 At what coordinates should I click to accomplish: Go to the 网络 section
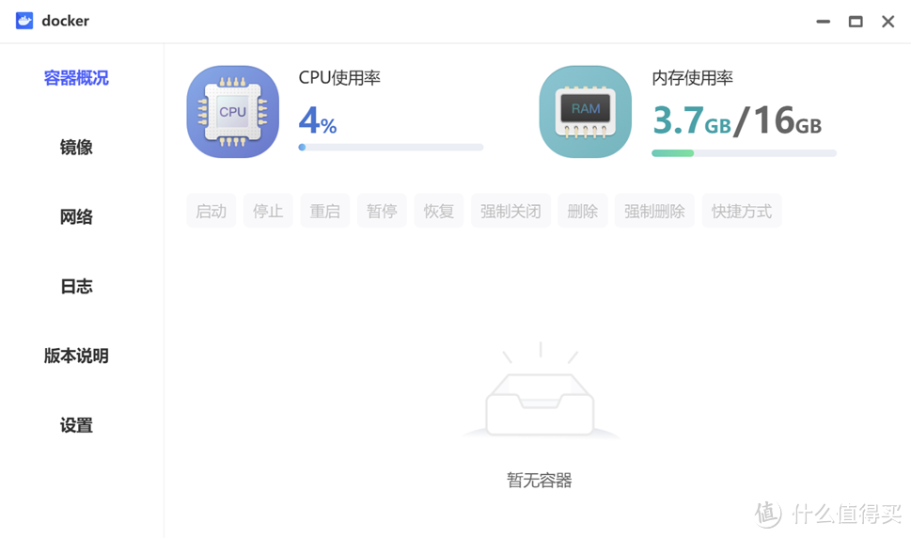(x=76, y=216)
